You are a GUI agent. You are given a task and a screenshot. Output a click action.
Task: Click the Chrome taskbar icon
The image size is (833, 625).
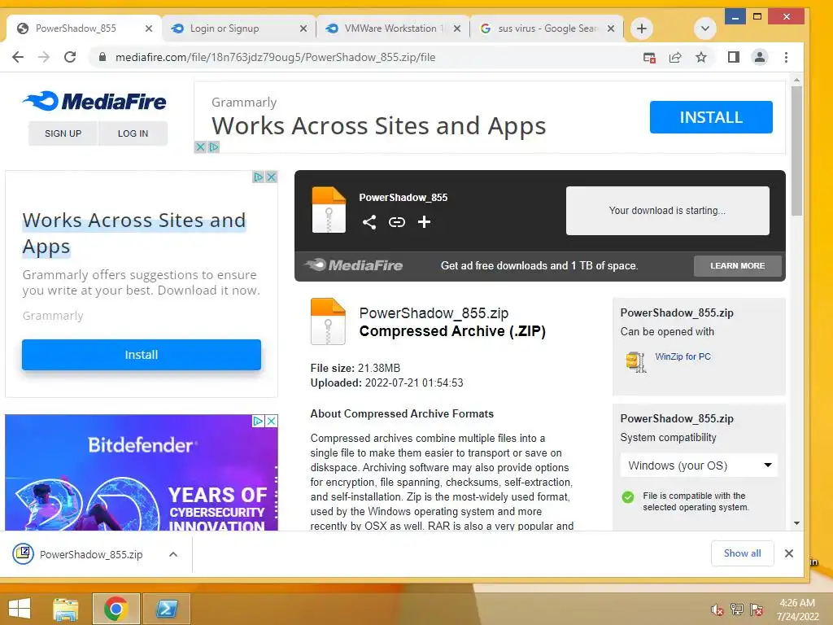coord(116,609)
